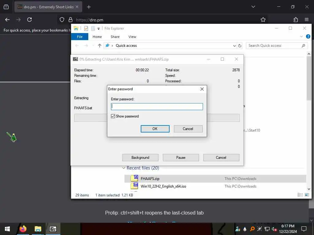Click scroll down arrow in Explorer file list
The width and height of the screenshot is (314, 235).
(x=309, y=189)
